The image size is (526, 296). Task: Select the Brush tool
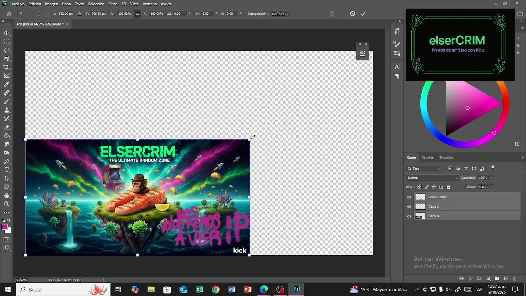tap(7, 102)
